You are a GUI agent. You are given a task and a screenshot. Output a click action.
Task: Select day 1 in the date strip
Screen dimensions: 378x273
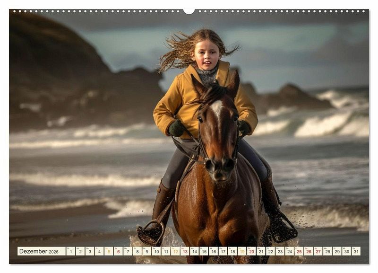click(x=70, y=251)
